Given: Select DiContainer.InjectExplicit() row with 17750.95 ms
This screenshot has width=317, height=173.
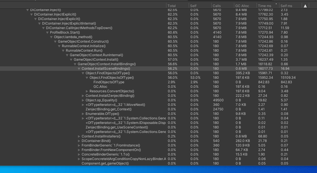Looking at the screenshot, I should [158, 19].
